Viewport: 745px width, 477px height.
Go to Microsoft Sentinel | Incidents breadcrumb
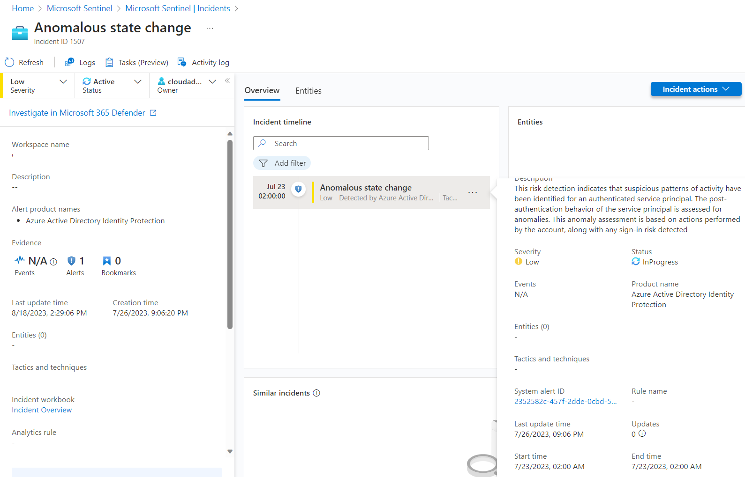[178, 8]
